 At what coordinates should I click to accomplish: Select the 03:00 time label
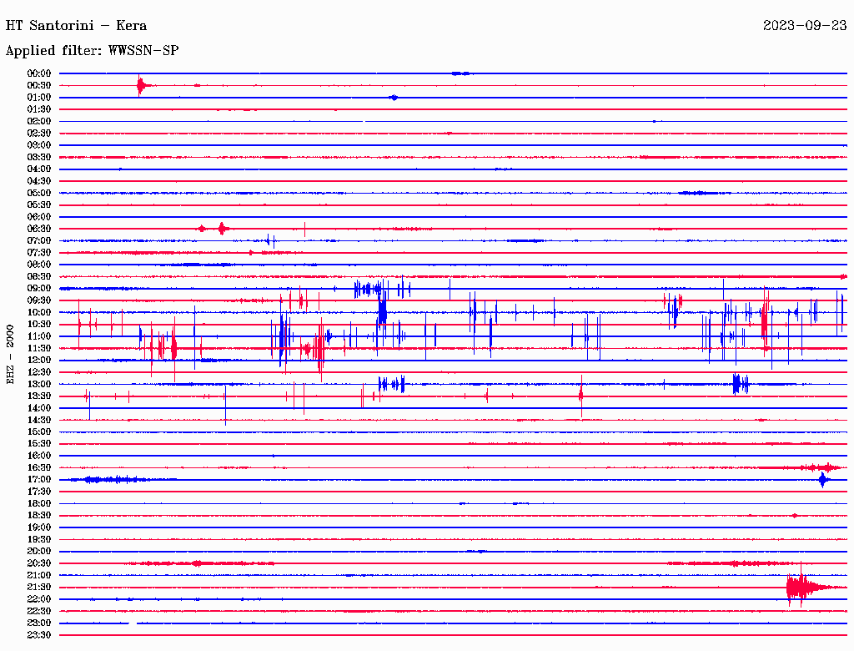(x=39, y=145)
